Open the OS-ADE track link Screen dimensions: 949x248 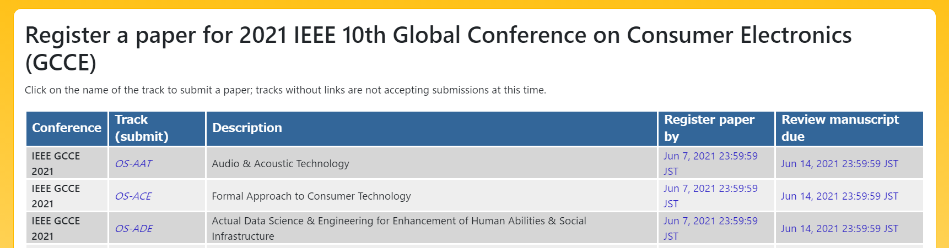tap(133, 228)
